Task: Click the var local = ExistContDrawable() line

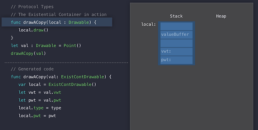Action: [x=57, y=84]
